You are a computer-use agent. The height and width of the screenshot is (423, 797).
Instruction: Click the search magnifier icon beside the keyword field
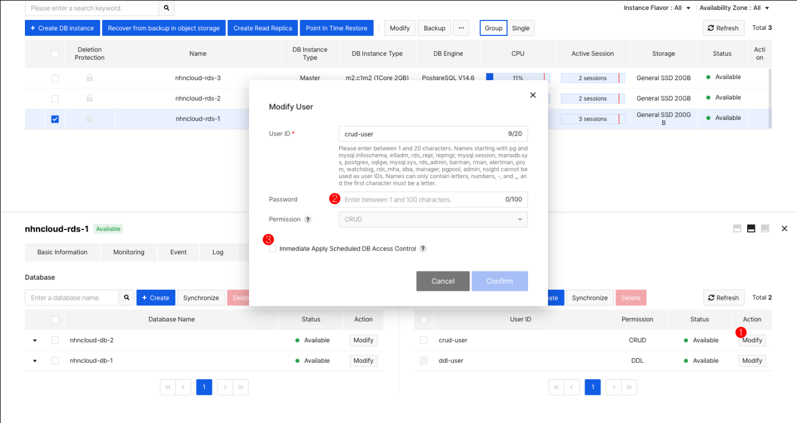166,8
